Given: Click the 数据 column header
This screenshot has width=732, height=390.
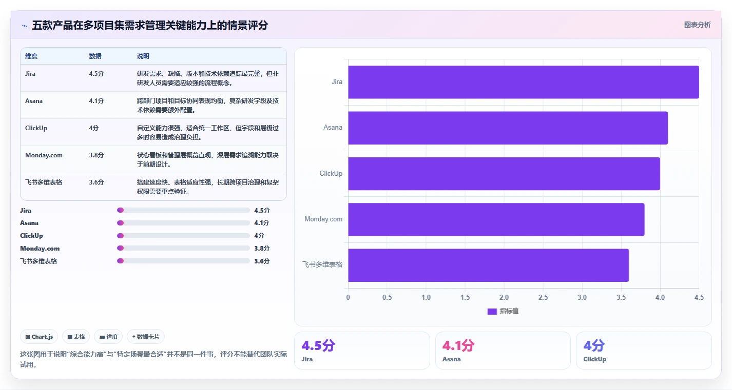Looking at the screenshot, I should [95, 56].
